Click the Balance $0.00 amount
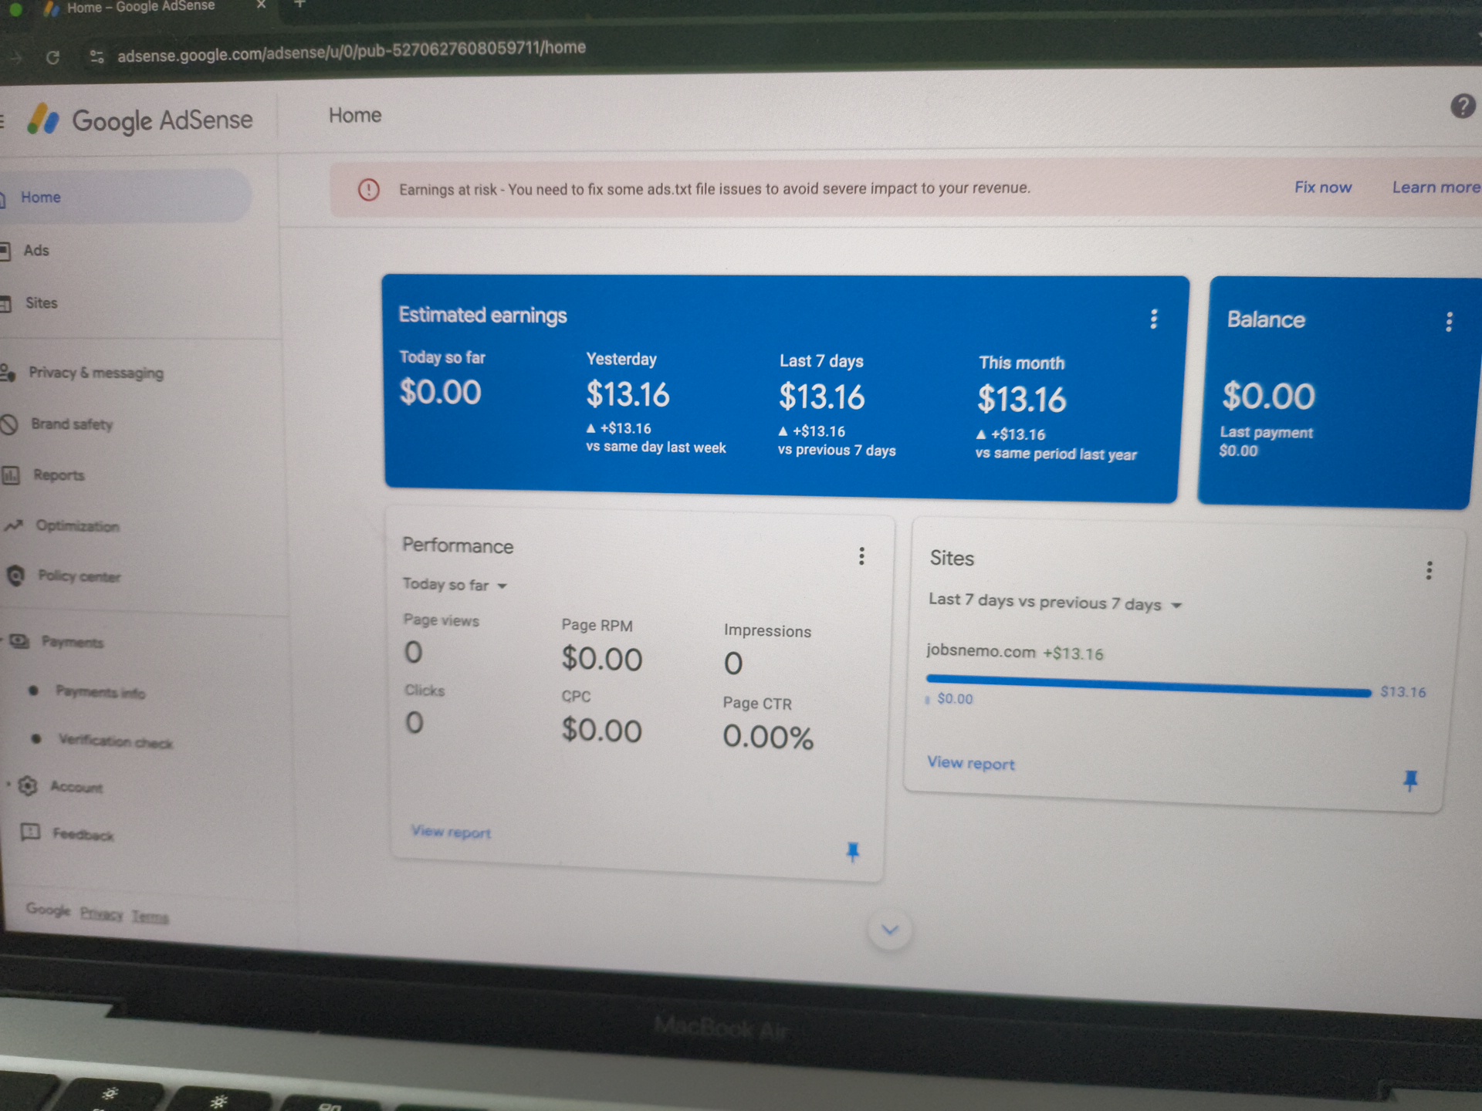1482x1111 pixels. 1268,396
